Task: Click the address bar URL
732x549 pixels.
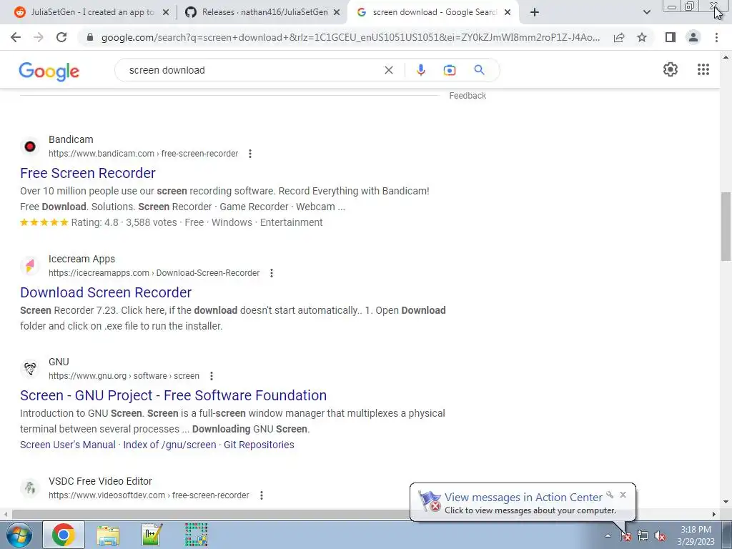Action: click(350, 37)
